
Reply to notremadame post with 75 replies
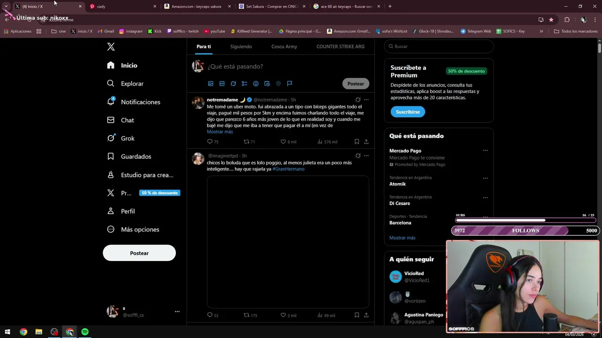[x=213, y=142]
